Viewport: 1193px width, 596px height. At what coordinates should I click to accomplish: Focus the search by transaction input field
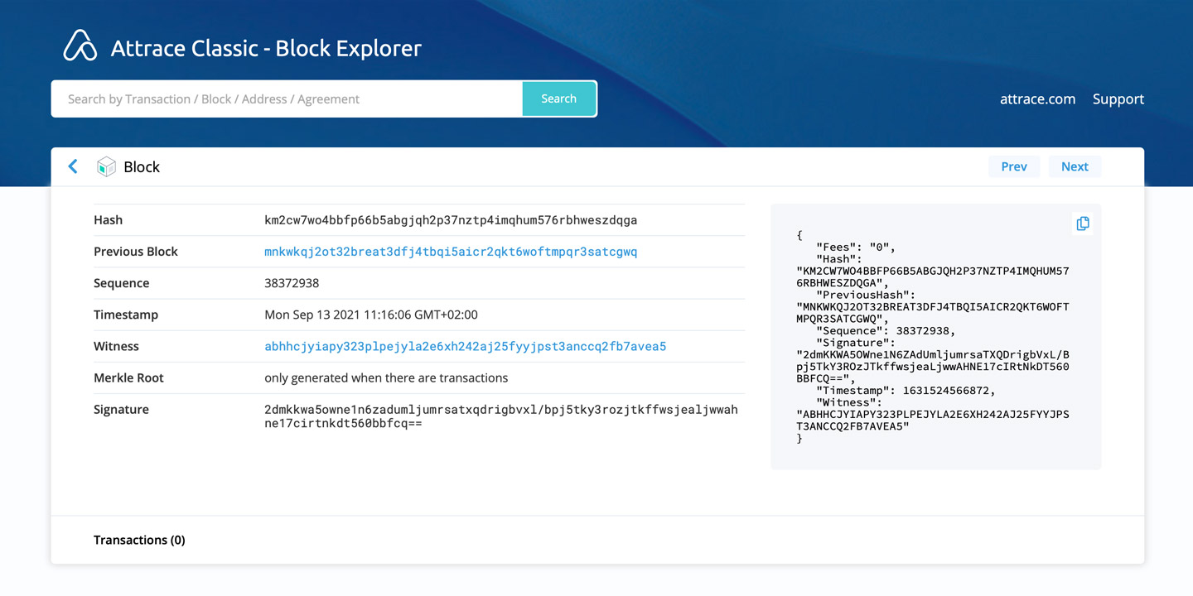pos(287,99)
